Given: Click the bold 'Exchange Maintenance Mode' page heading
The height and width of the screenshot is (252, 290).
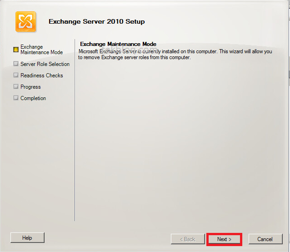Looking at the screenshot, I should 118,44.
